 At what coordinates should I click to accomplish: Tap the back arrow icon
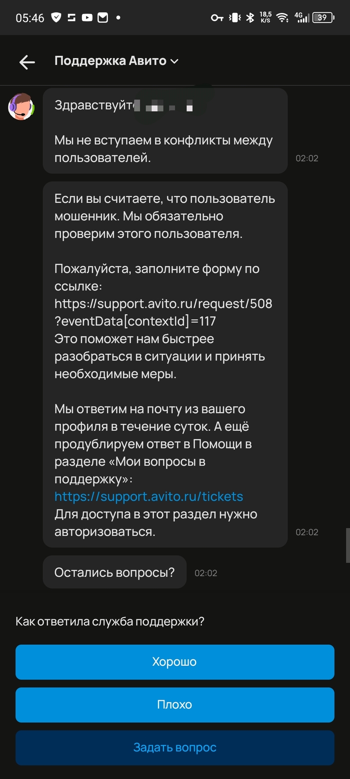pyautogui.click(x=27, y=62)
